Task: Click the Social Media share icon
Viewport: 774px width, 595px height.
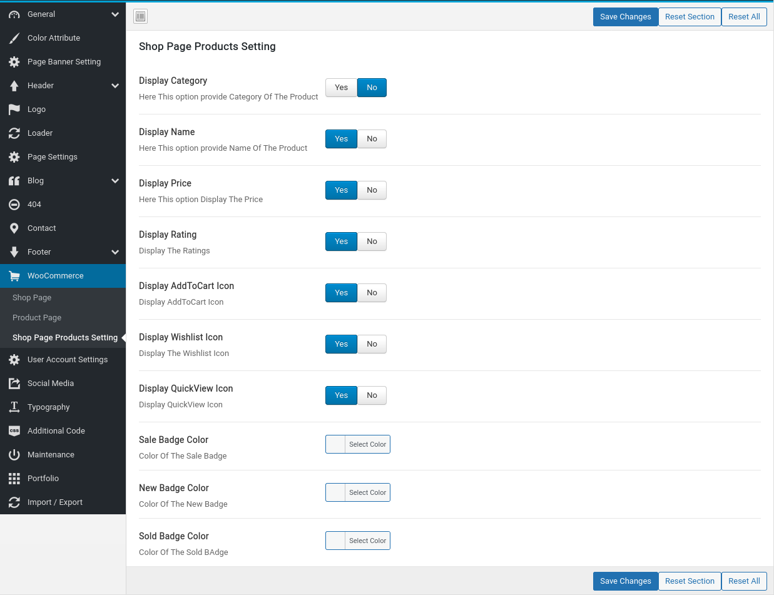Action: pos(14,384)
